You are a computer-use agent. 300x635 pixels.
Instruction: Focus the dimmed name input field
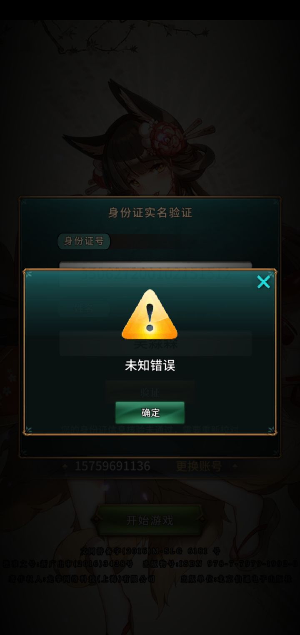tap(155, 343)
